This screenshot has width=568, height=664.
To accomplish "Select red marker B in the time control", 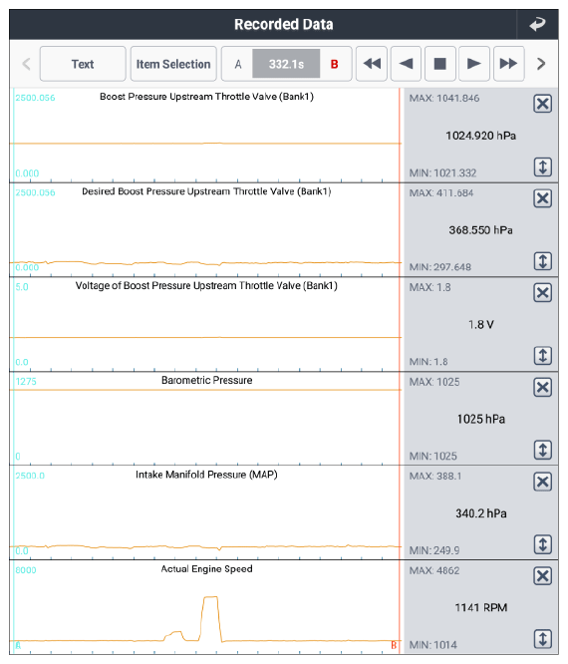I will click(x=335, y=65).
